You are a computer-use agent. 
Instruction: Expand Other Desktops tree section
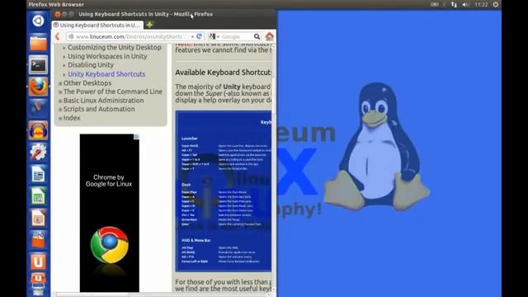(60, 83)
